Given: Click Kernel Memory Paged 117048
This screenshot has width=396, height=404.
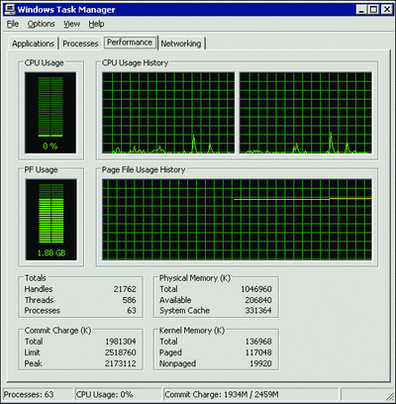Looking at the screenshot, I should [258, 353].
